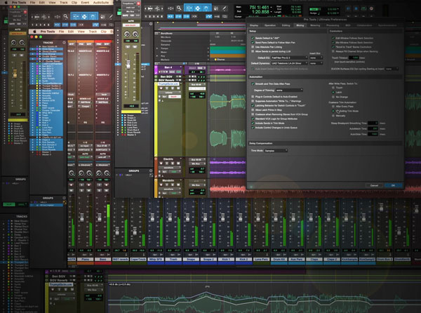Click the Drum Bus 2 fader in bottom mixer
421x313 pixels.
(x=381, y=207)
